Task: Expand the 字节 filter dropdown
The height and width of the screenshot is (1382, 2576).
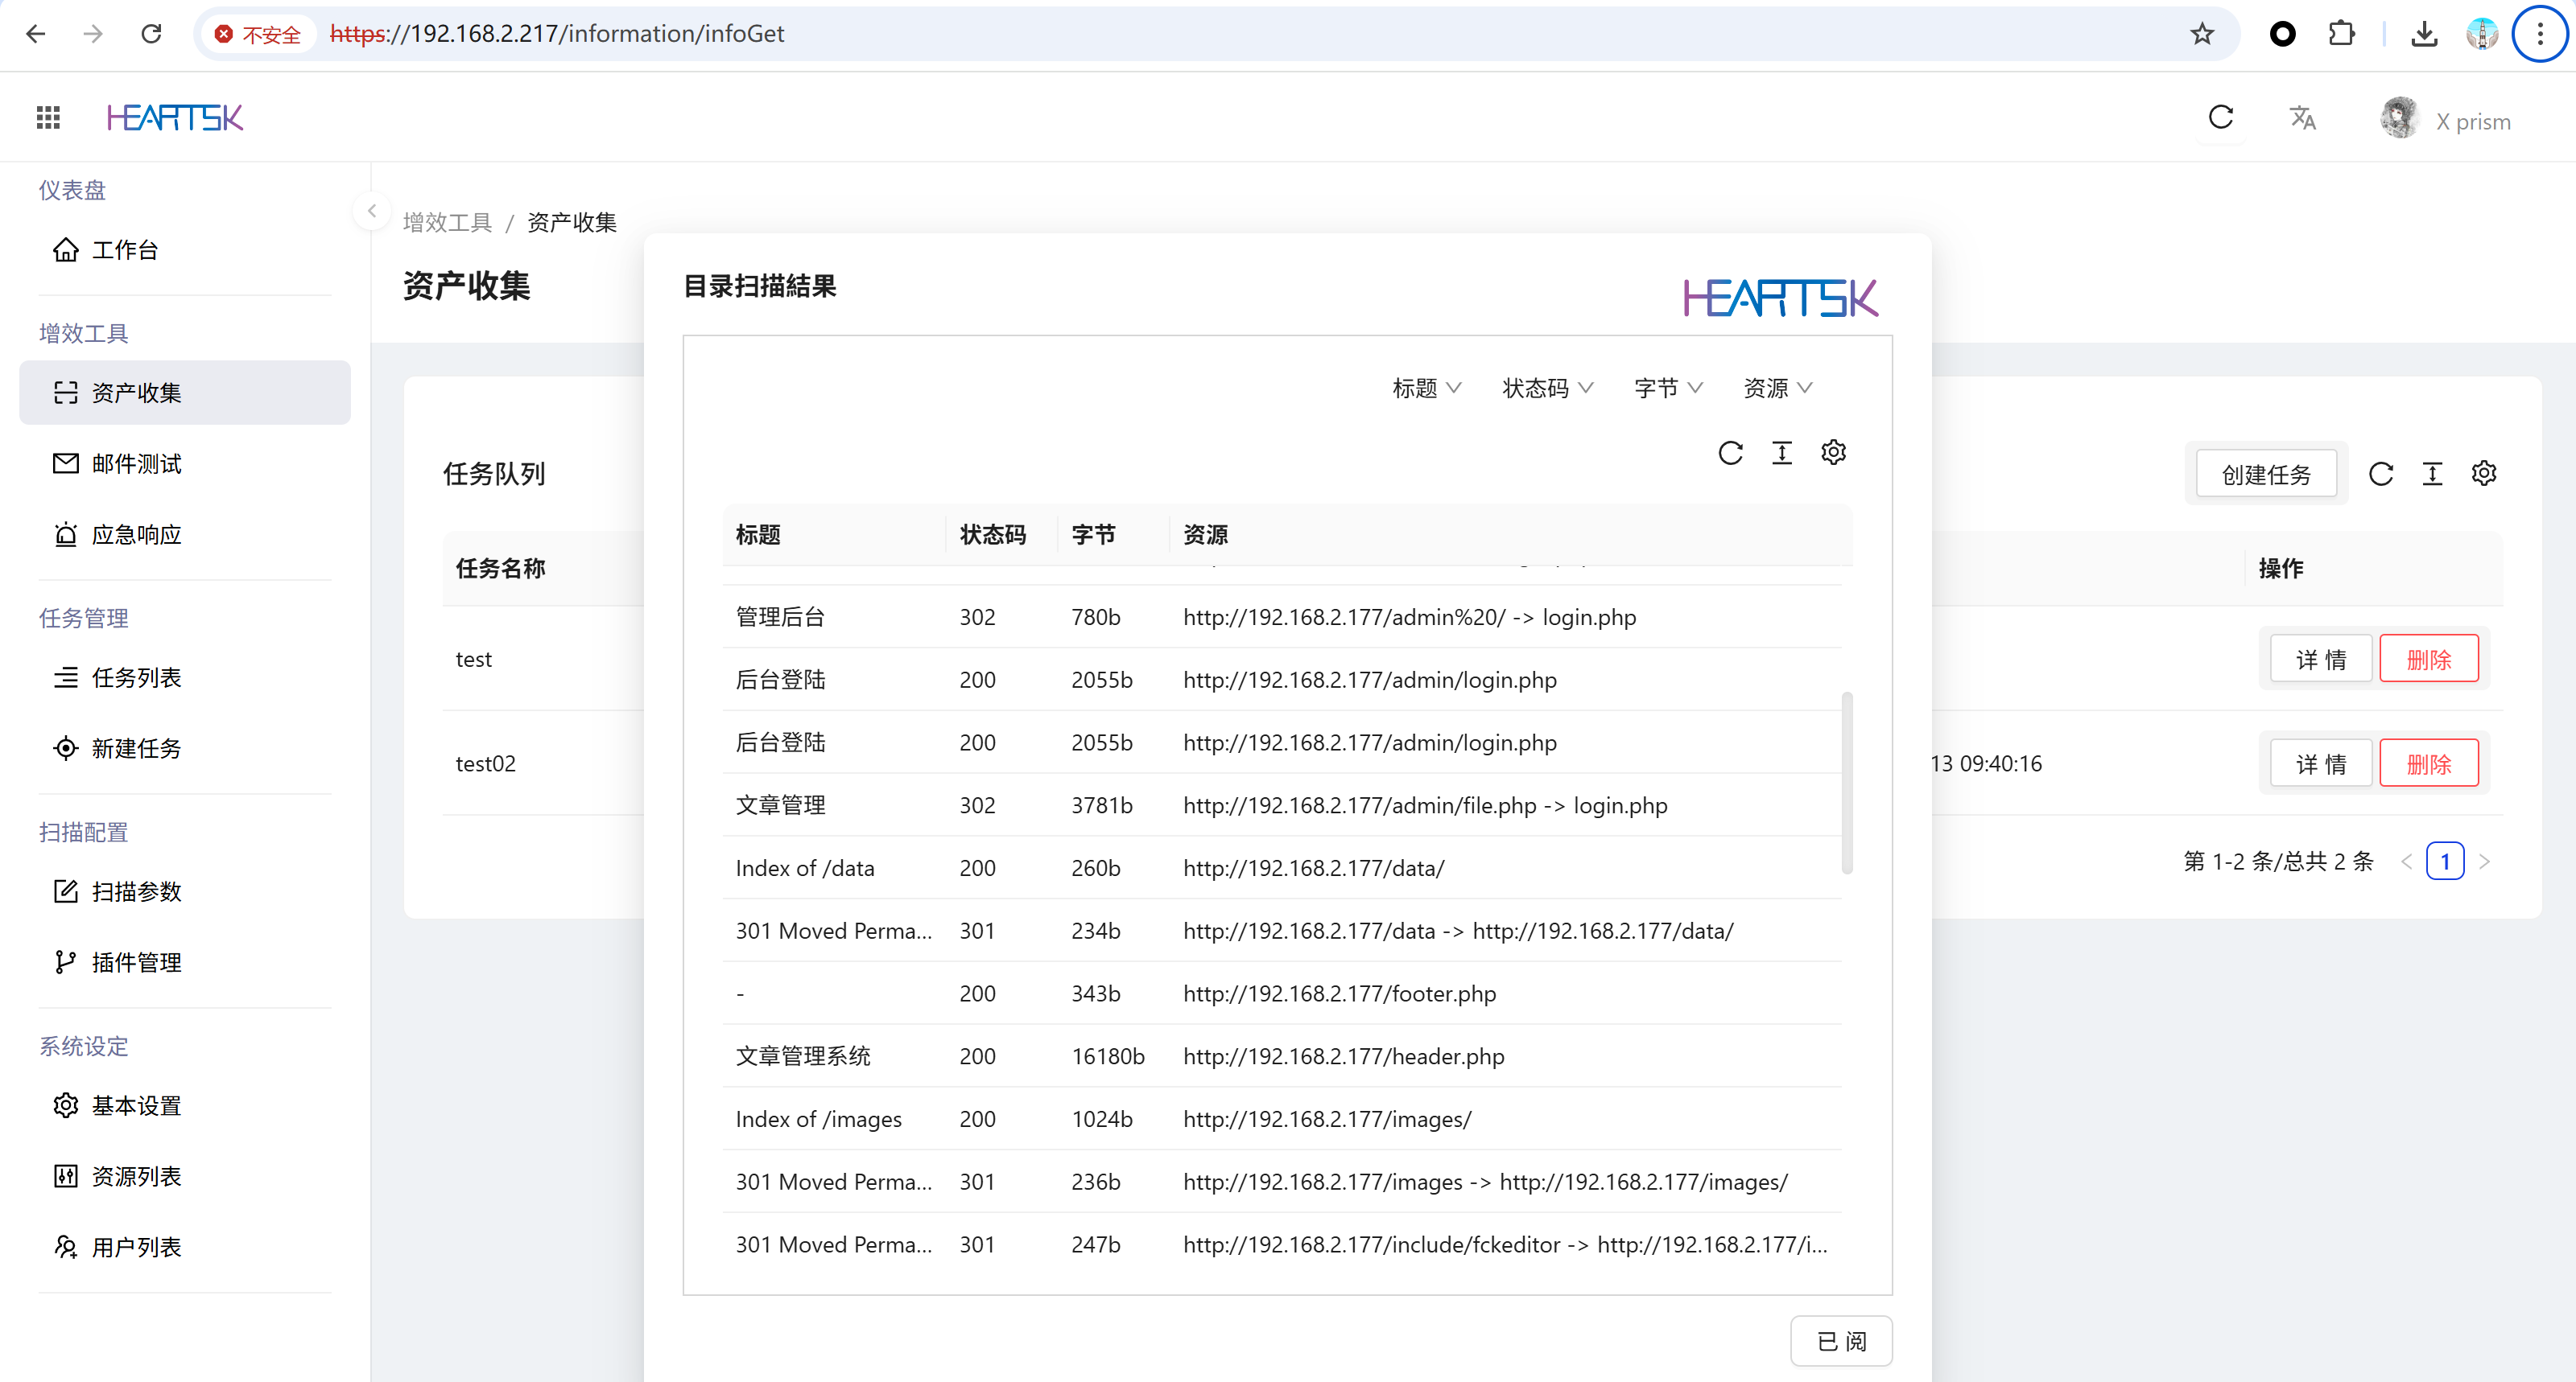Action: click(x=1667, y=388)
